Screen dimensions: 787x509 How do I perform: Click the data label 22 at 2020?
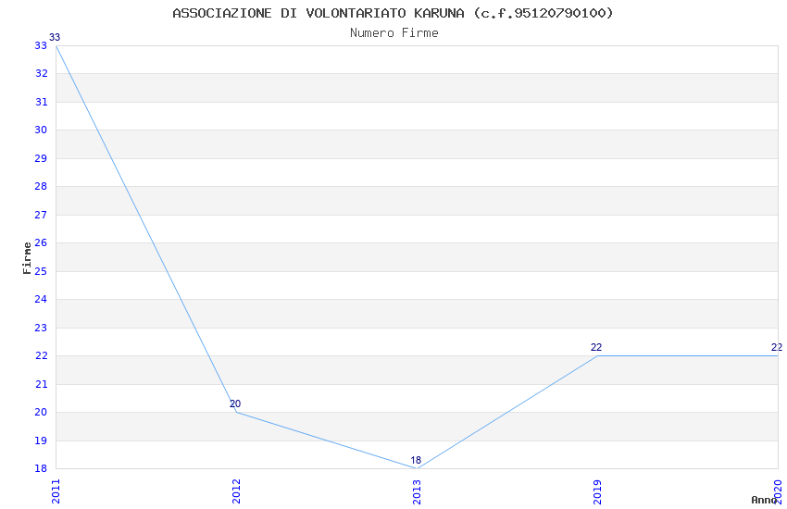[x=777, y=347]
